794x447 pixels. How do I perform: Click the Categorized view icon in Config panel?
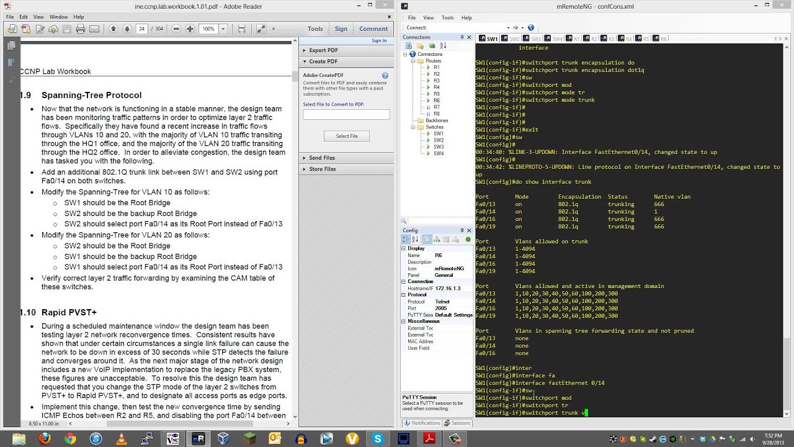pyautogui.click(x=406, y=239)
